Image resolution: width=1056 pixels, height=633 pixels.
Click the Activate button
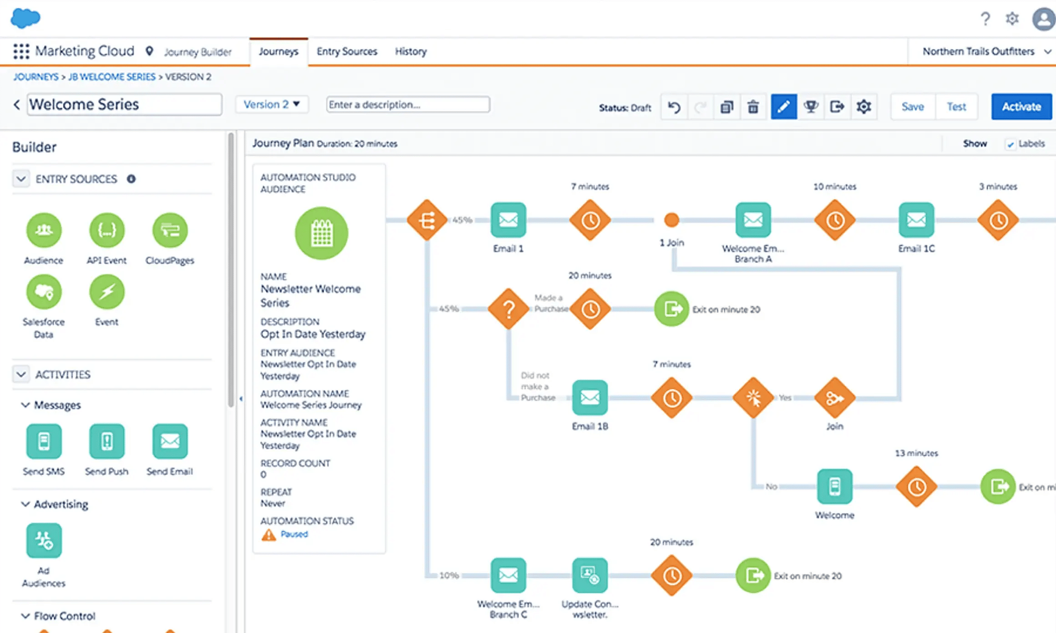pyautogui.click(x=1022, y=107)
